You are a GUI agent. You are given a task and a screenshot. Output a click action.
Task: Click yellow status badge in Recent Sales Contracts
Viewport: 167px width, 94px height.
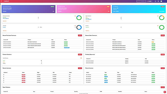click(153, 42)
